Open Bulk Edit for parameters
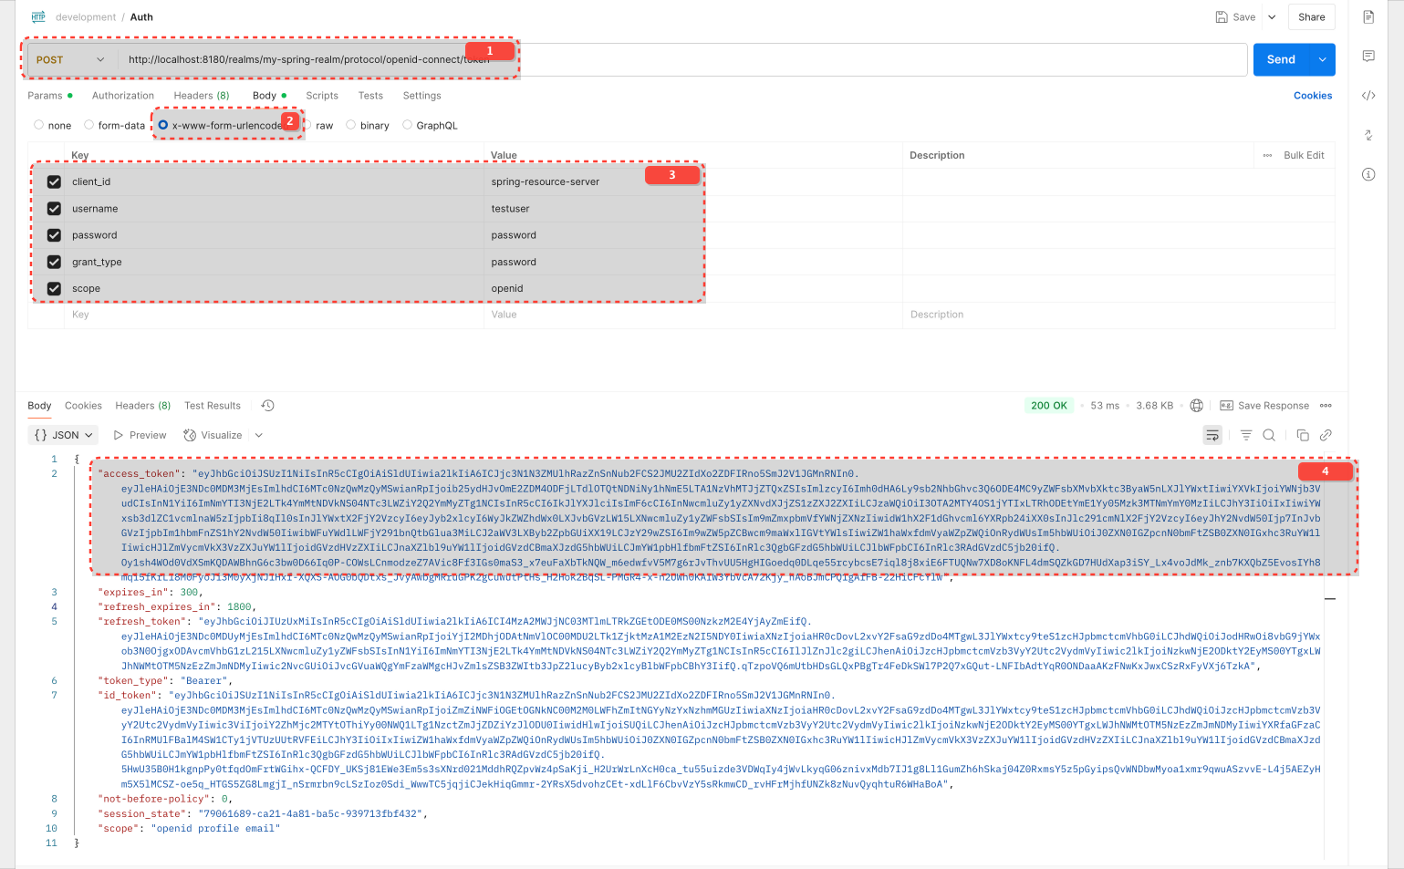Screen dimensions: 1404x869 click(x=1304, y=155)
